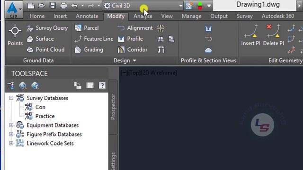Click the Active drawing view toggle icon in Toolspace

(10, 85)
